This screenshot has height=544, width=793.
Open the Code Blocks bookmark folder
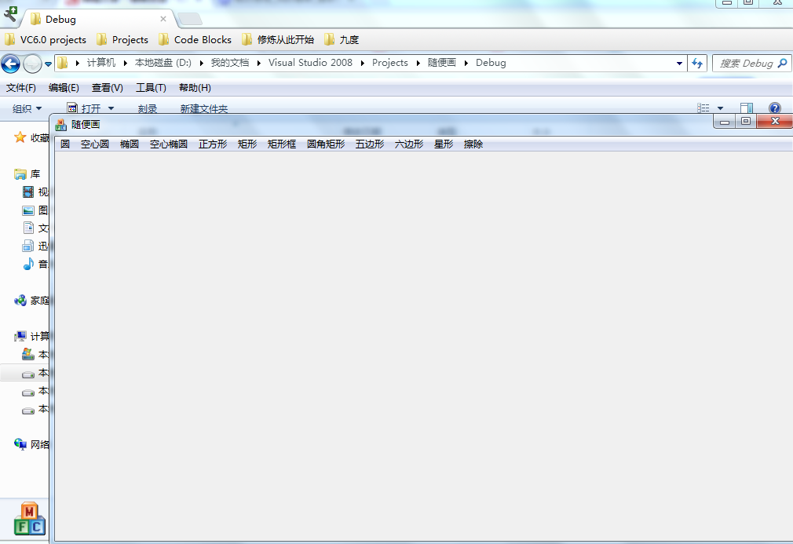[196, 39]
